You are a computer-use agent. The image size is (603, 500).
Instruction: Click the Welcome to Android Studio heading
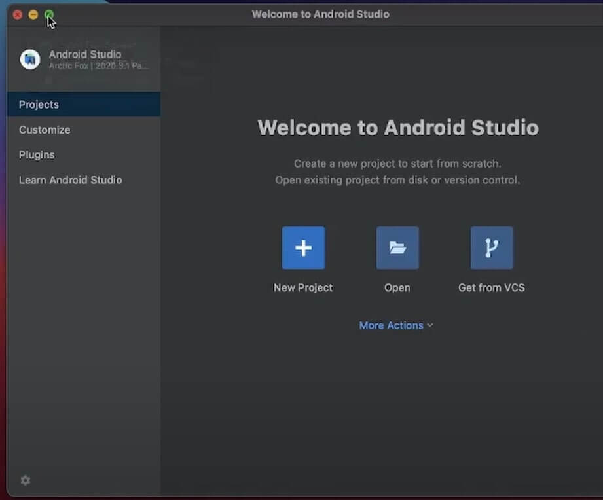398,128
